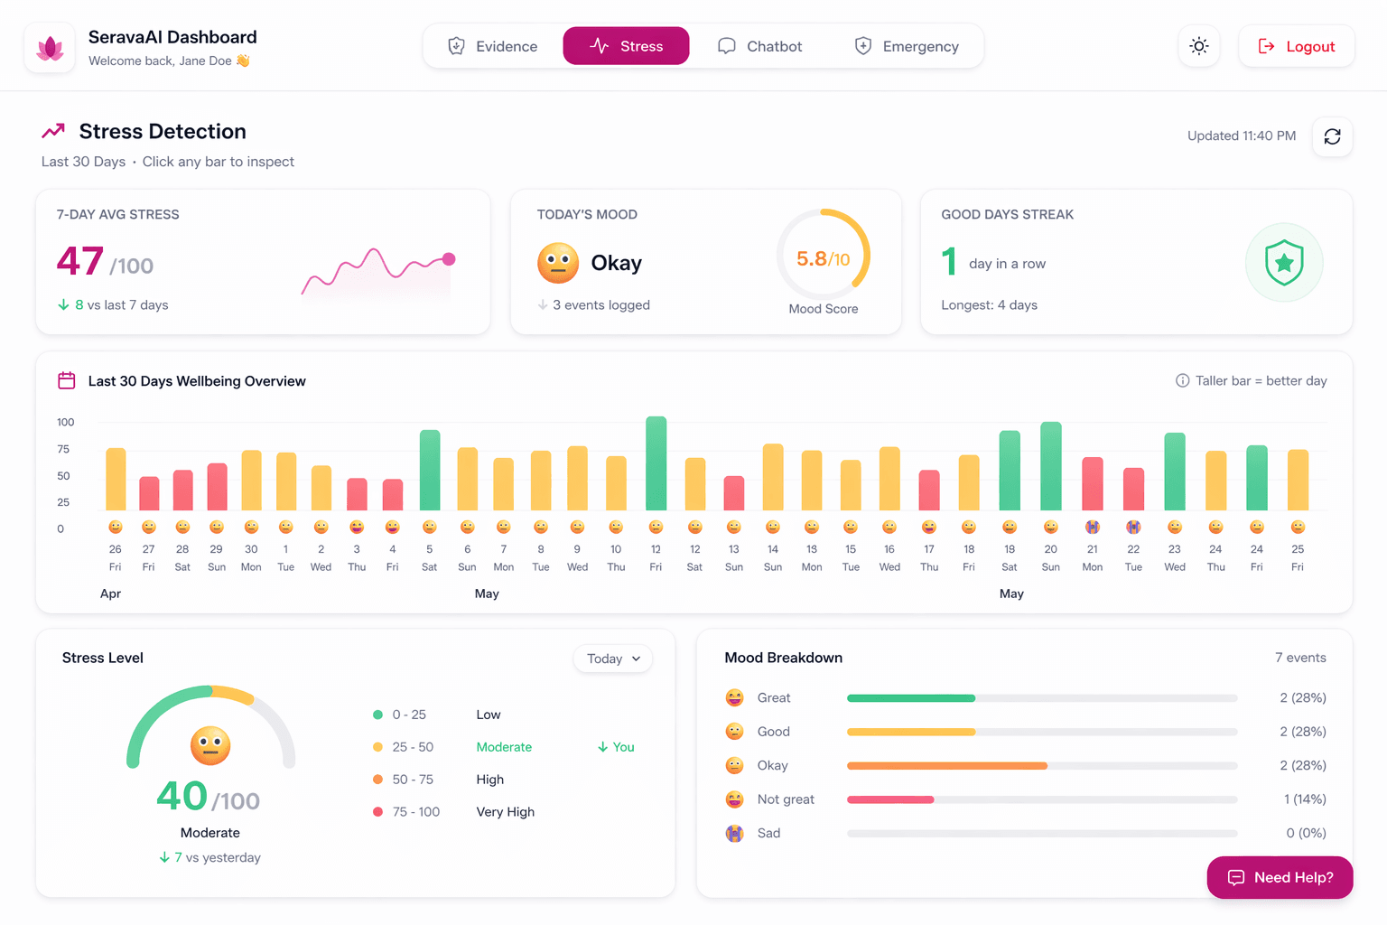The height and width of the screenshot is (925, 1387).
Task: Select the 75-100 Very High legend dot
Action: pos(379,811)
